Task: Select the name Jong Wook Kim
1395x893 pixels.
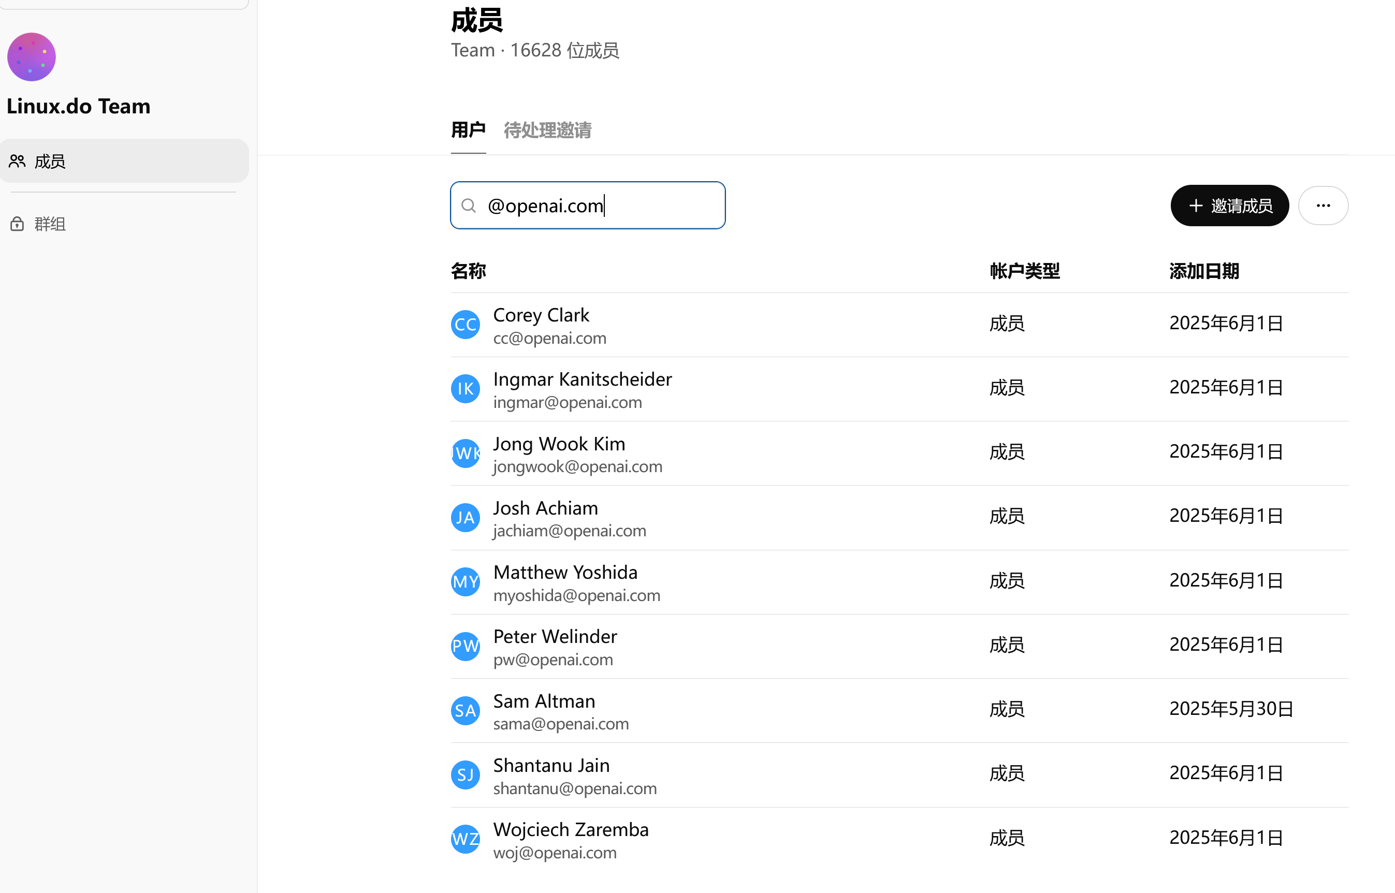Action: pos(559,444)
